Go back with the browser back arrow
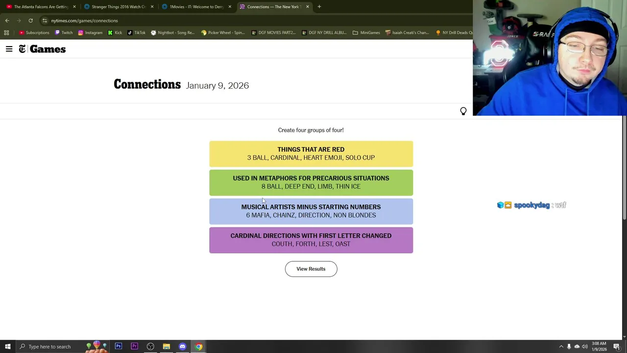The width and height of the screenshot is (627, 353). [7, 21]
